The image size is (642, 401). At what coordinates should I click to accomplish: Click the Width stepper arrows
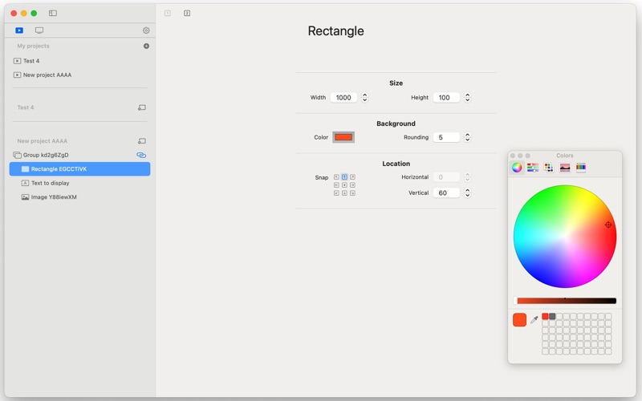365,97
